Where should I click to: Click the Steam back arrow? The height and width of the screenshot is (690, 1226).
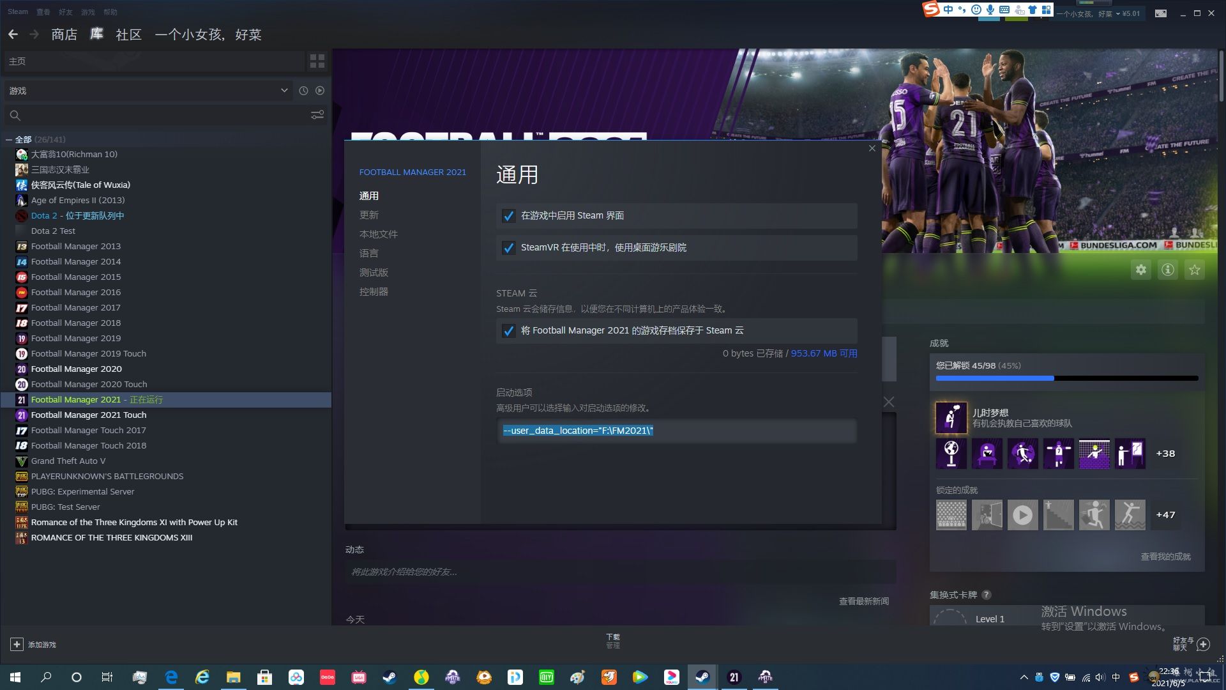13,34
